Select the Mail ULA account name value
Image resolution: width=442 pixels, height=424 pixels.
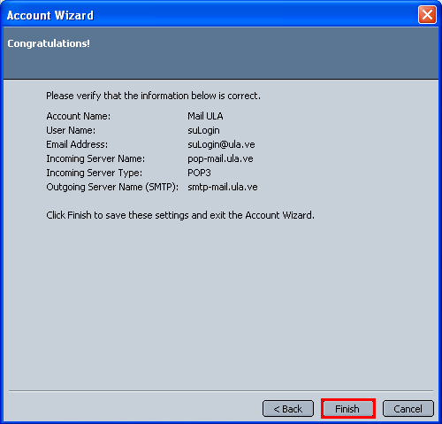pos(205,116)
